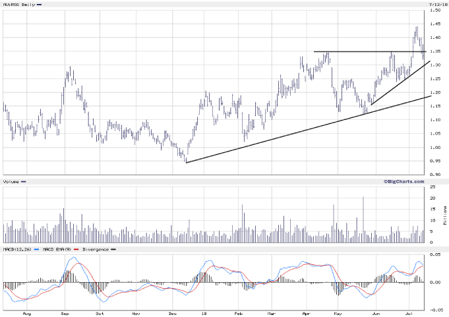449x317 pixels.
Task: Click the Divergence legend label
Action: pos(94,250)
